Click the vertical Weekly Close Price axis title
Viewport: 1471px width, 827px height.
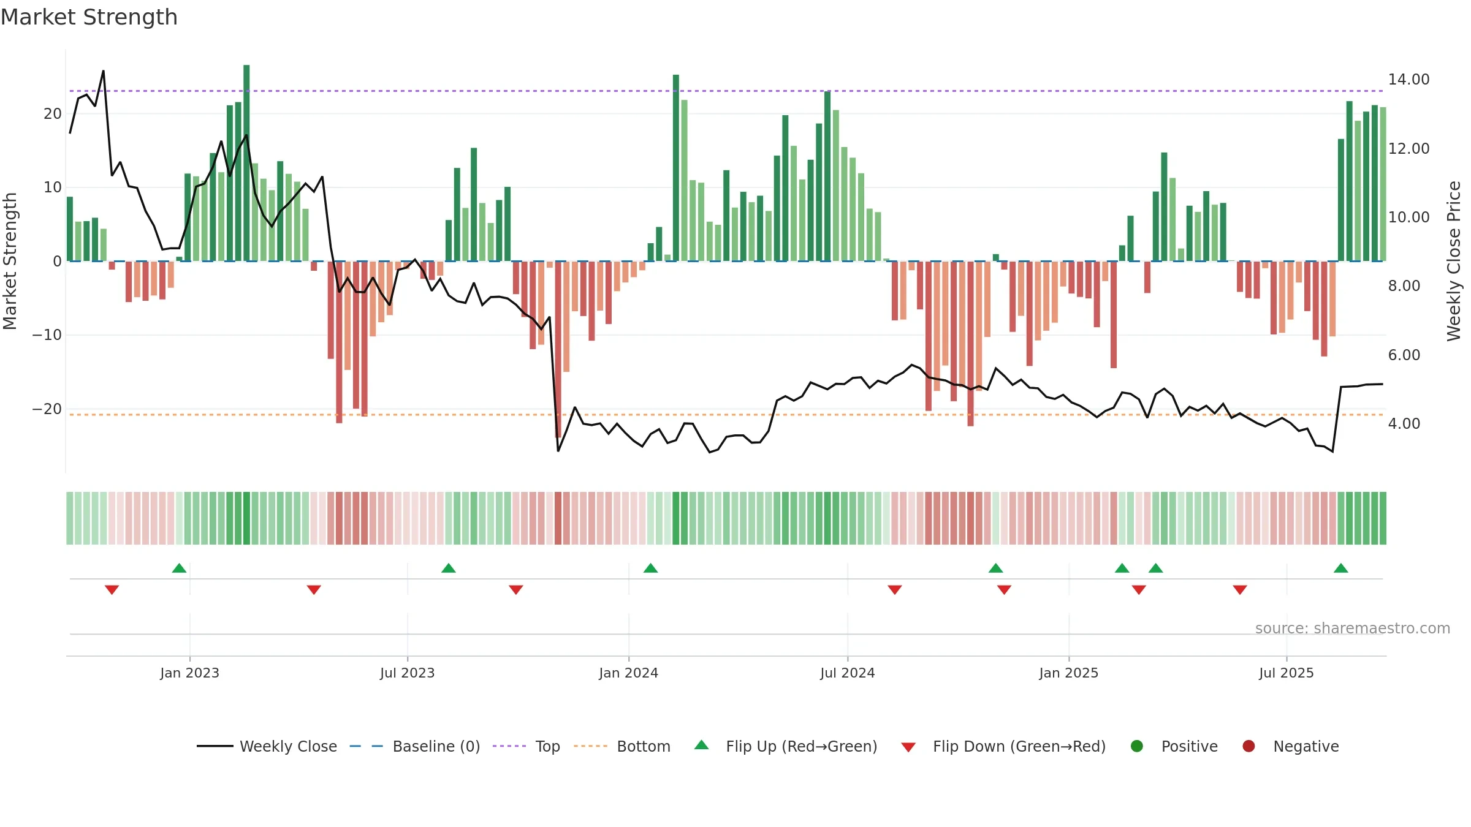pos(1454,261)
